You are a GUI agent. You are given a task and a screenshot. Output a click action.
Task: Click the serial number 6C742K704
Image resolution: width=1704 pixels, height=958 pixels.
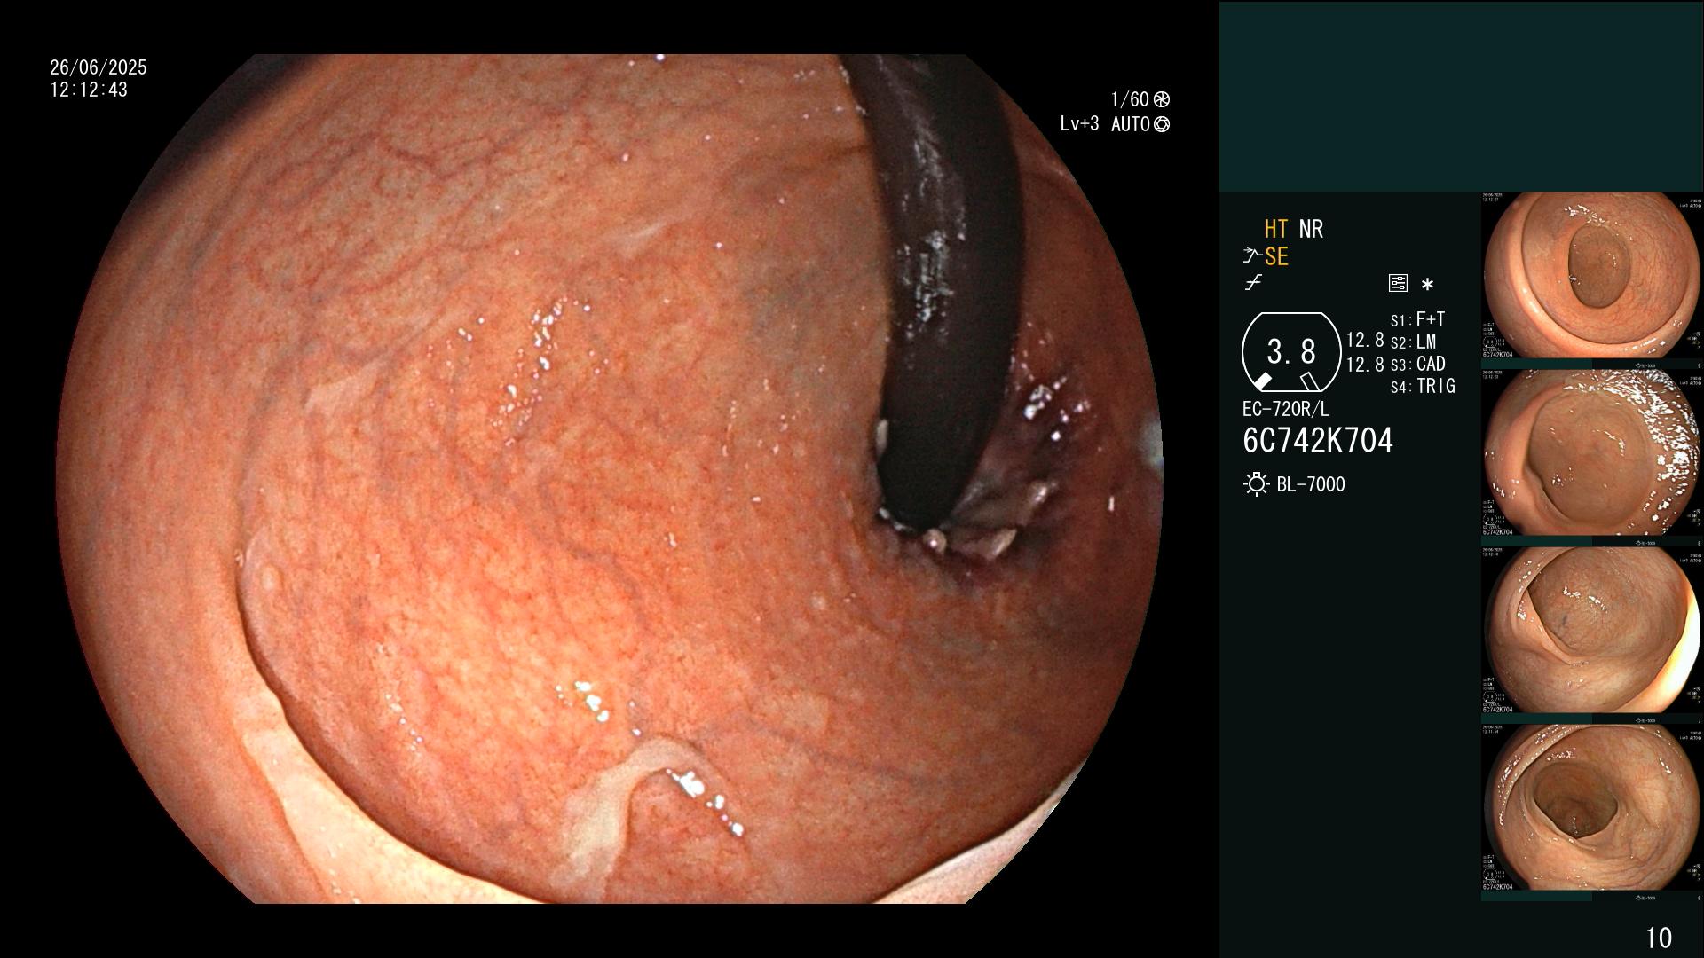tap(1318, 441)
